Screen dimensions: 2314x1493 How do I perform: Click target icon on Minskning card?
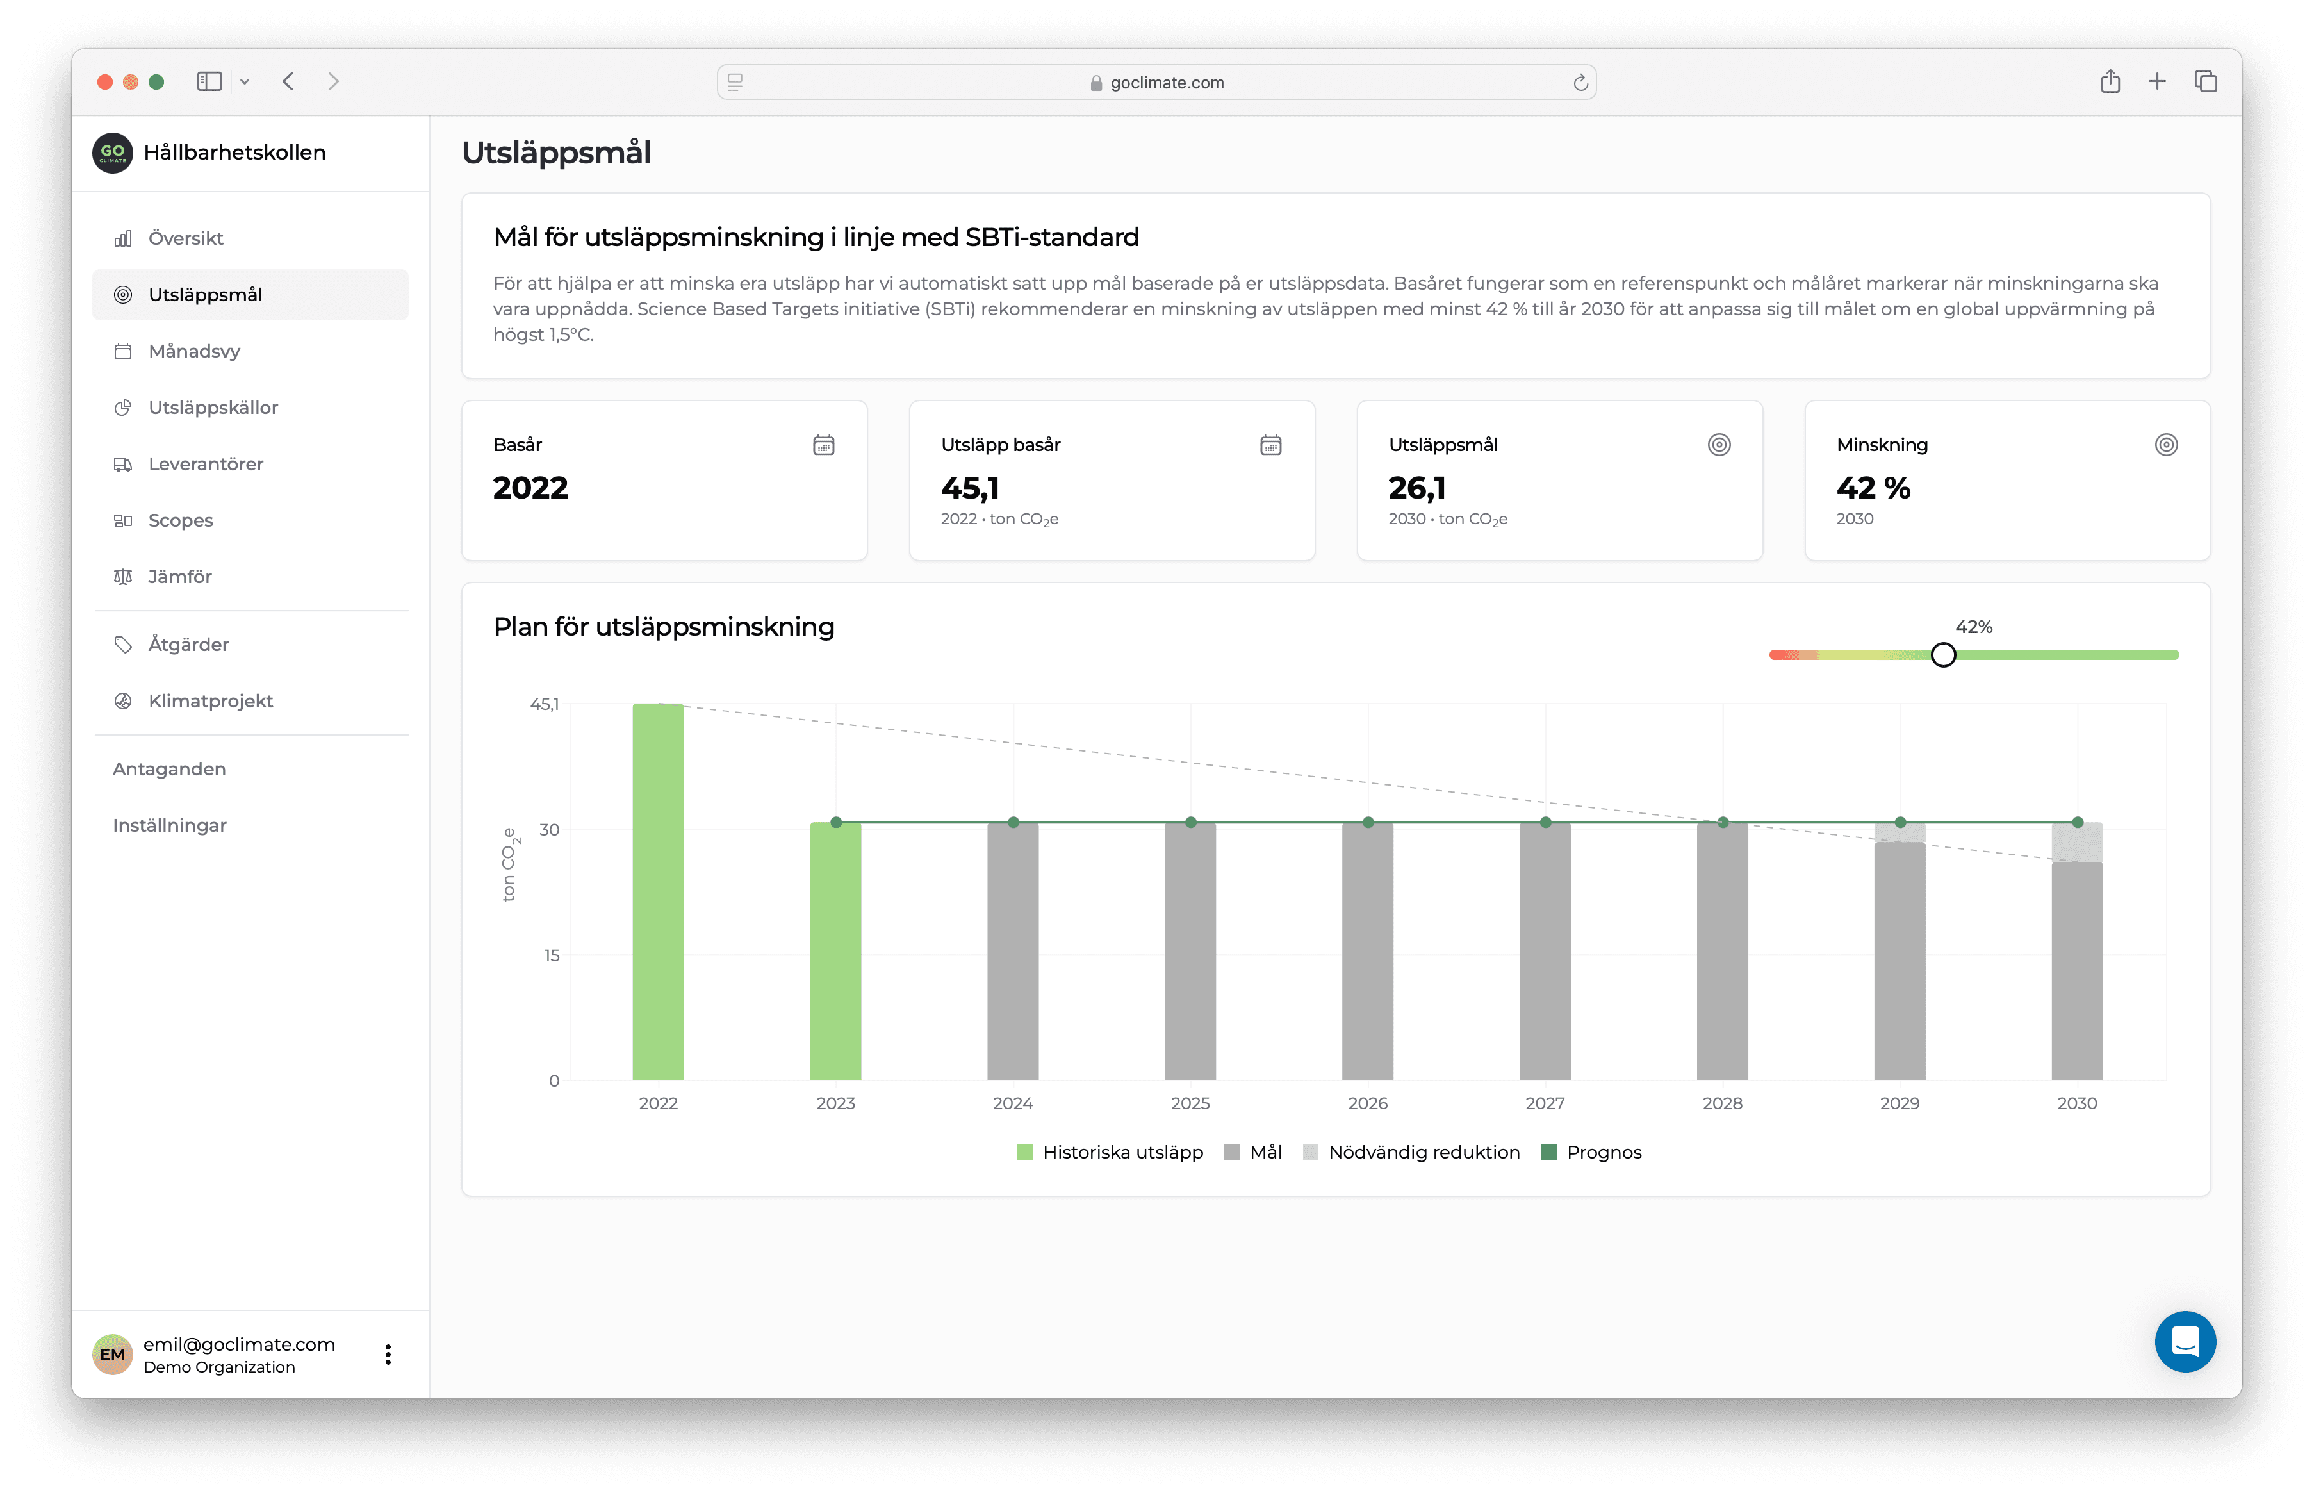point(2166,445)
